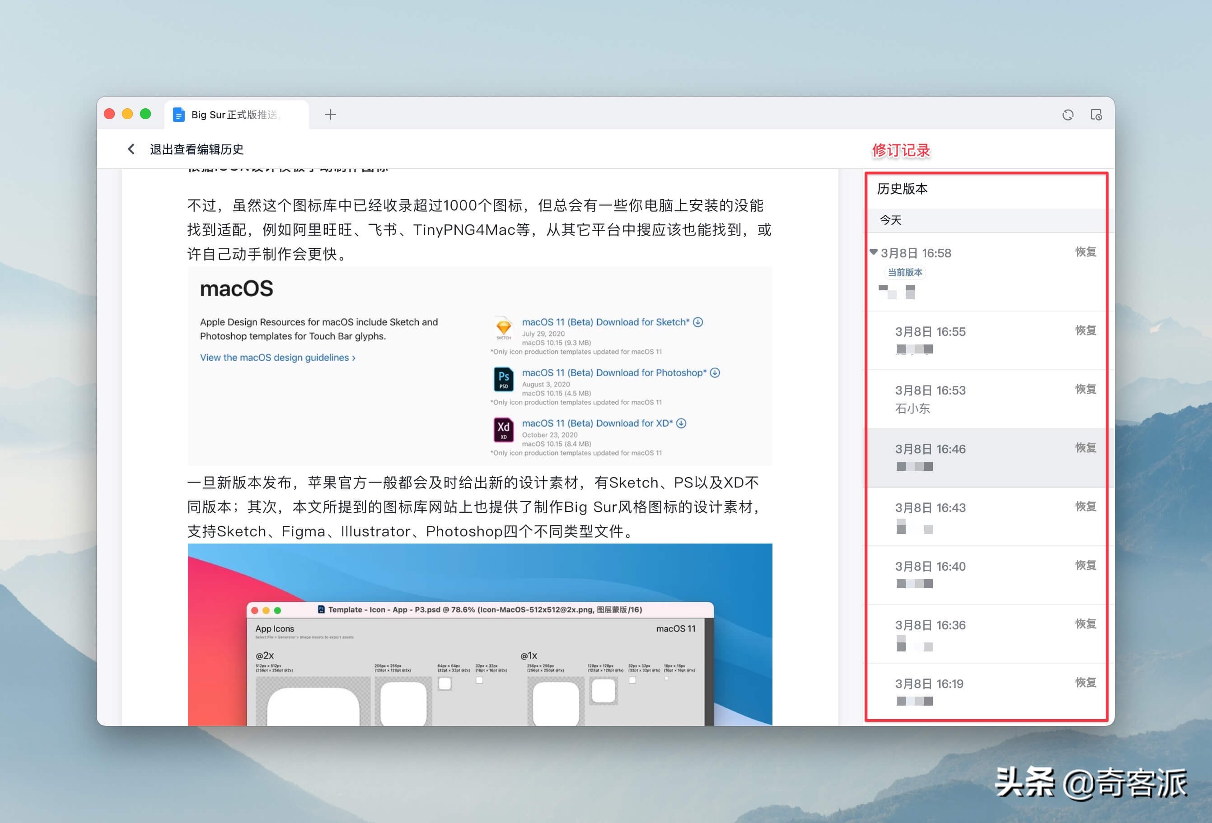Image resolution: width=1212 pixels, height=823 pixels.
Task: Open macOS 11 Download for Photoshop link
Action: 614,372
